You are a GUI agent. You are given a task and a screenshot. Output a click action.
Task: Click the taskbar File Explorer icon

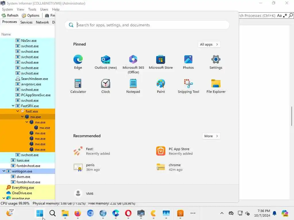pos(65,213)
